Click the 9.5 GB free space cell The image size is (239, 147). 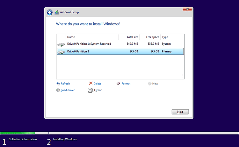coord(155,51)
